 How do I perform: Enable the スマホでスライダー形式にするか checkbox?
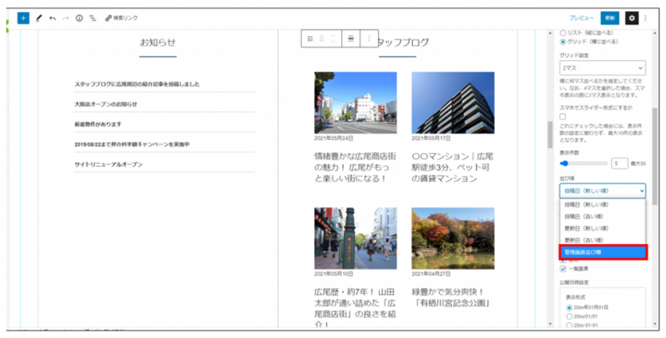click(563, 117)
